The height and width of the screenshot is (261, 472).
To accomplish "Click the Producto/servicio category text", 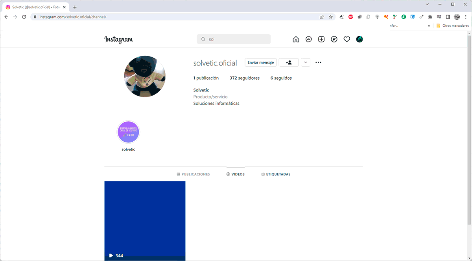I will pos(210,97).
